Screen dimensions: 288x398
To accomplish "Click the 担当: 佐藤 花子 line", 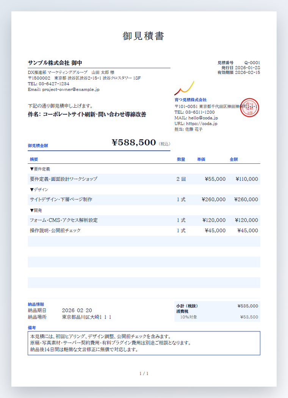I will [x=189, y=130].
